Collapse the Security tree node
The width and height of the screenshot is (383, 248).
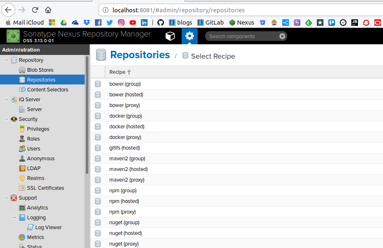click(6, 119)
